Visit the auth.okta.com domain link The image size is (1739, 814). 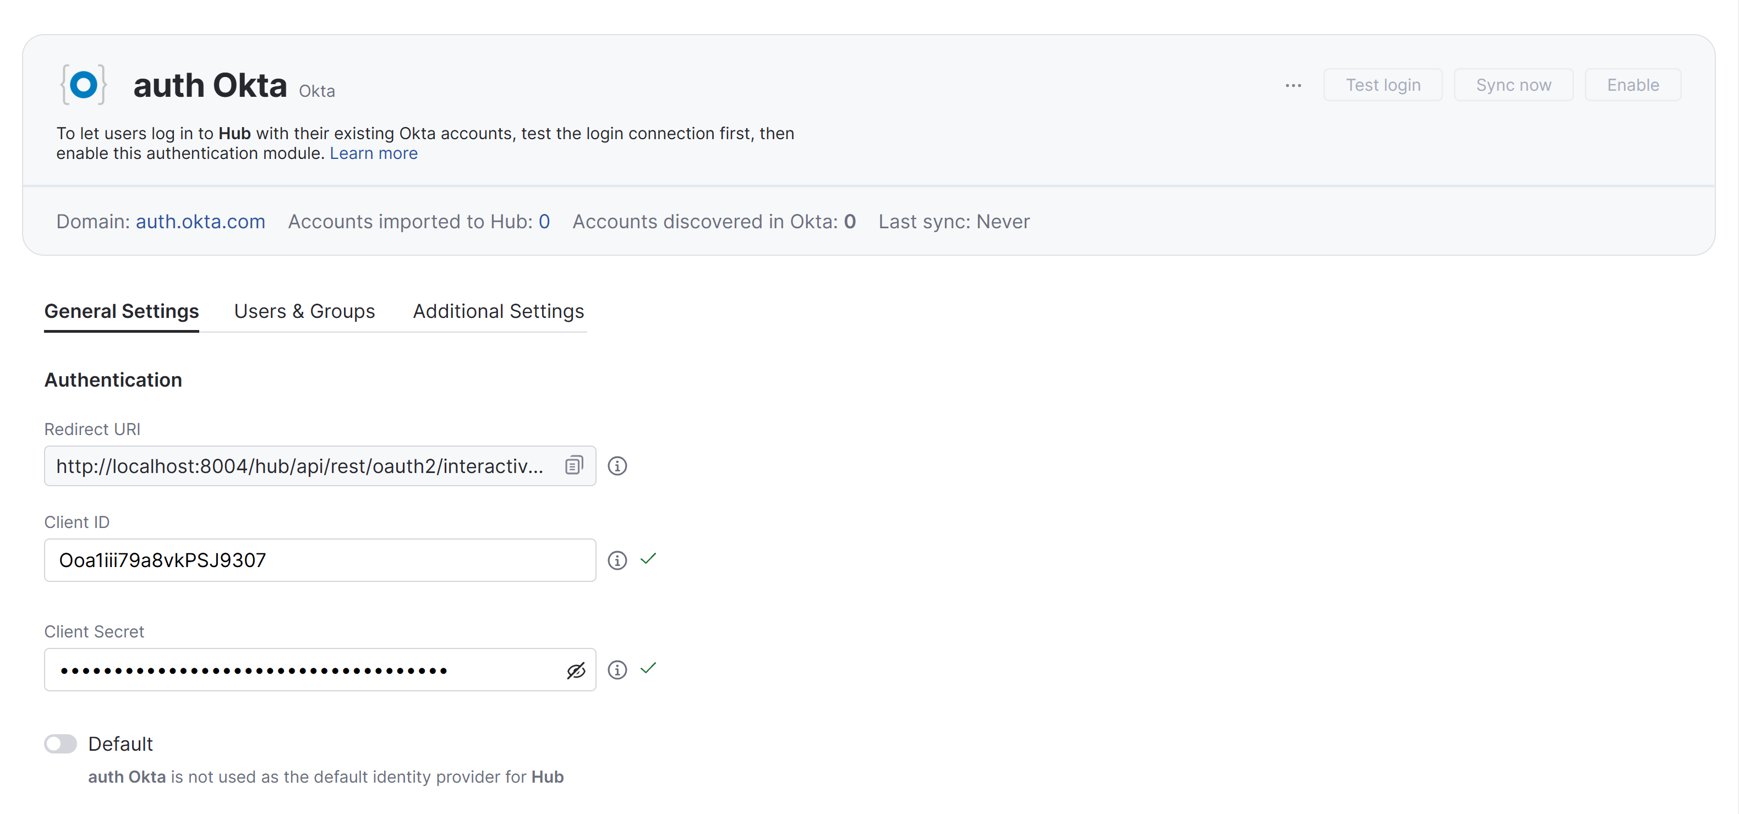[200, 222]
